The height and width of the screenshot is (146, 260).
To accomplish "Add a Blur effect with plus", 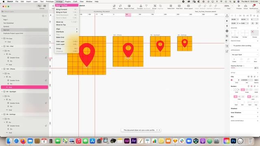I will [258, 117].
